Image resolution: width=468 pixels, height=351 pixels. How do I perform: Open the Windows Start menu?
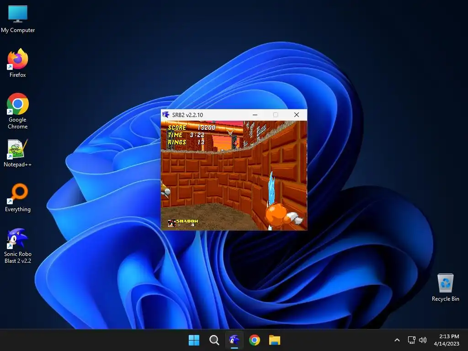[194, 340]
